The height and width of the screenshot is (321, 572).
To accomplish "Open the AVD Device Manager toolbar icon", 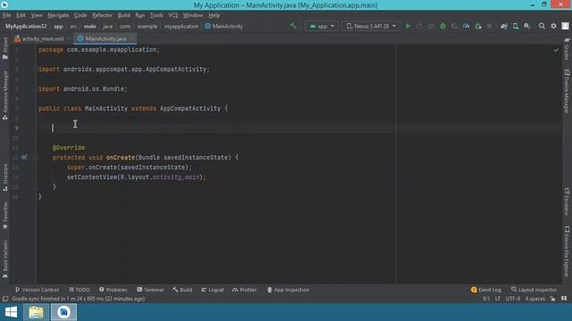I will tap(516, 26).
